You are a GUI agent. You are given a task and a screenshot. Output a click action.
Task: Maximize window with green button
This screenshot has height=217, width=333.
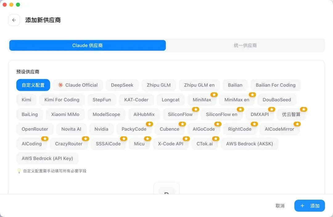click(18, 5)
